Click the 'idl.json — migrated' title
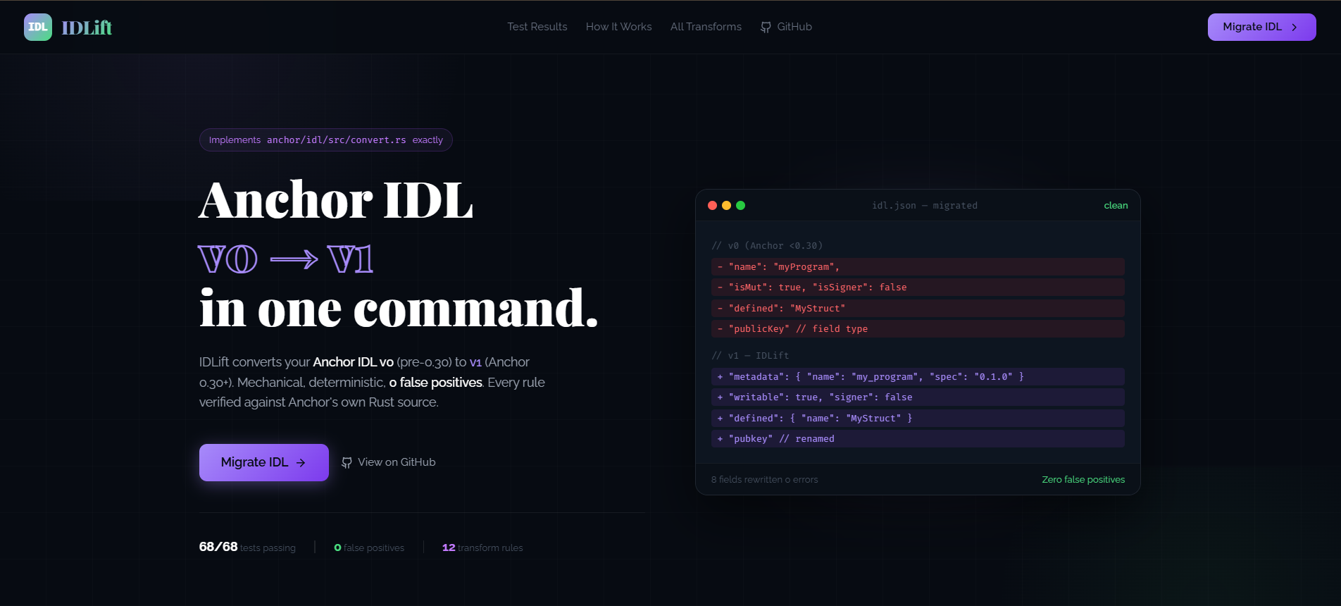This screenshot has width=1341, height=606. 925,206
